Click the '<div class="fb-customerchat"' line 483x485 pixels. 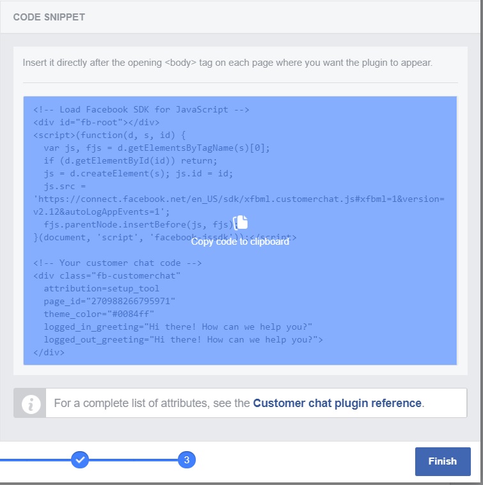click(107, 275)
